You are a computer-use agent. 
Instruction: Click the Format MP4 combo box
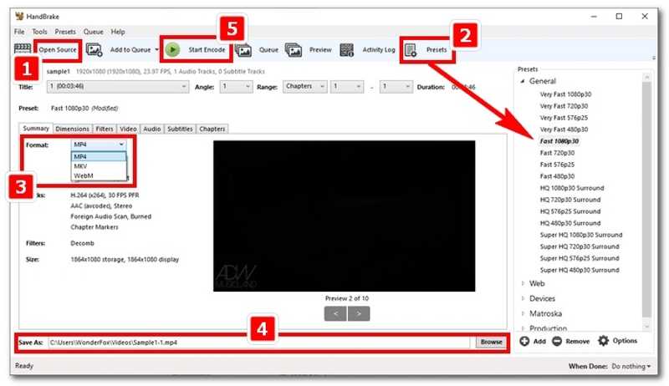pos(99,145)
